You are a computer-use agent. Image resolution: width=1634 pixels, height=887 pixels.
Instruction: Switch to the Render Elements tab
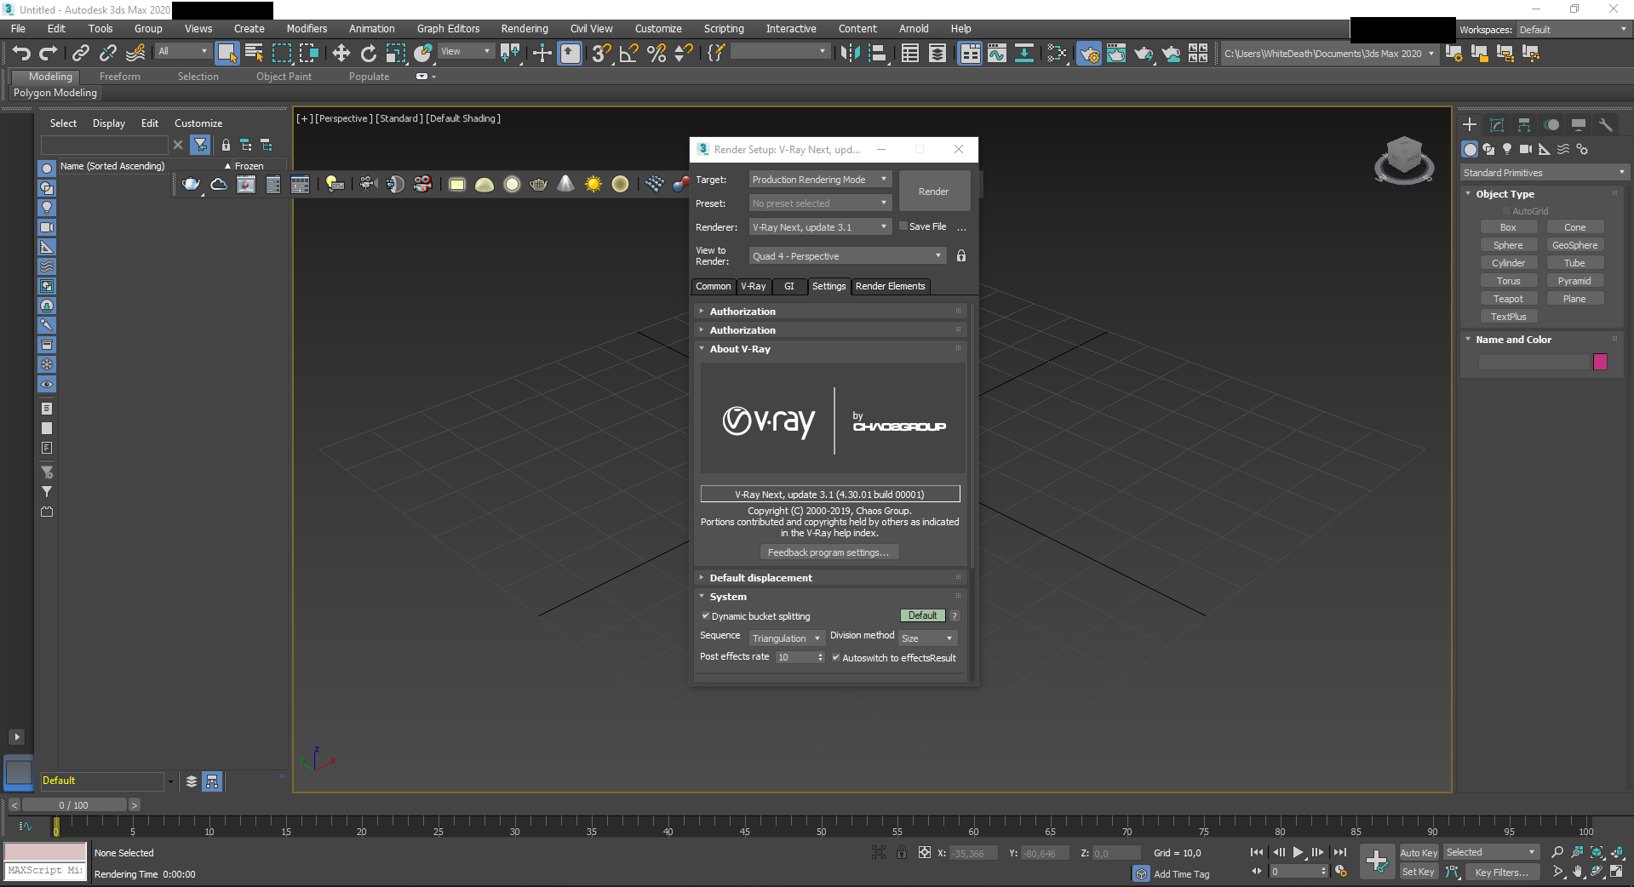pos(890,286)
